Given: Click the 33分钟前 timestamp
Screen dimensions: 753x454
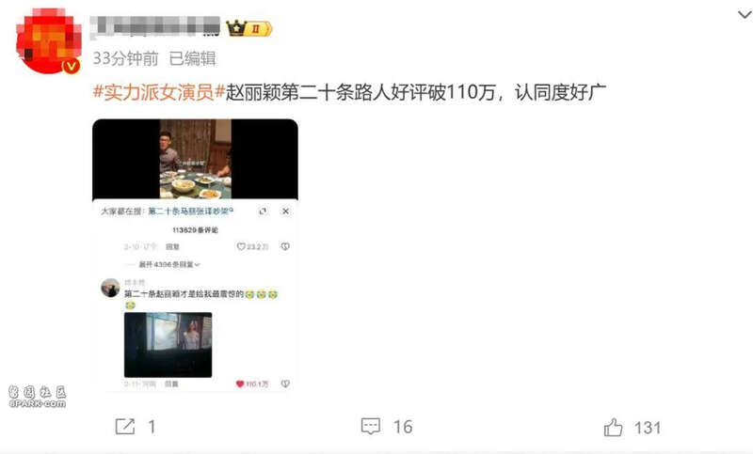Looking at the screenshot, I should click(x=125, y=58).
